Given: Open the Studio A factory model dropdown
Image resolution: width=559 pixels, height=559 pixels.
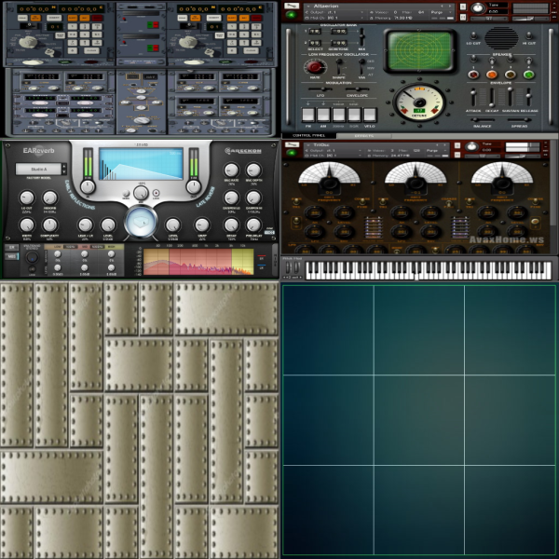Looking at the screenshot, I should click(38, 169).
